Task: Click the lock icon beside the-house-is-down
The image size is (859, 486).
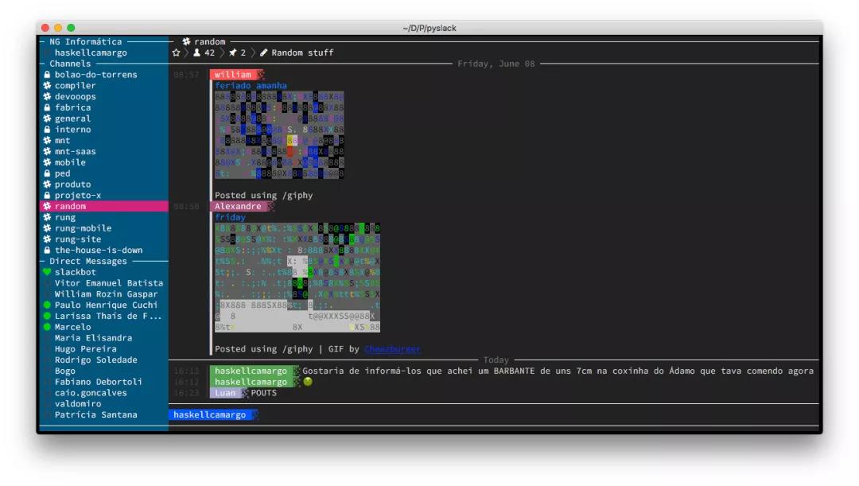Action: tap(47, 250)
